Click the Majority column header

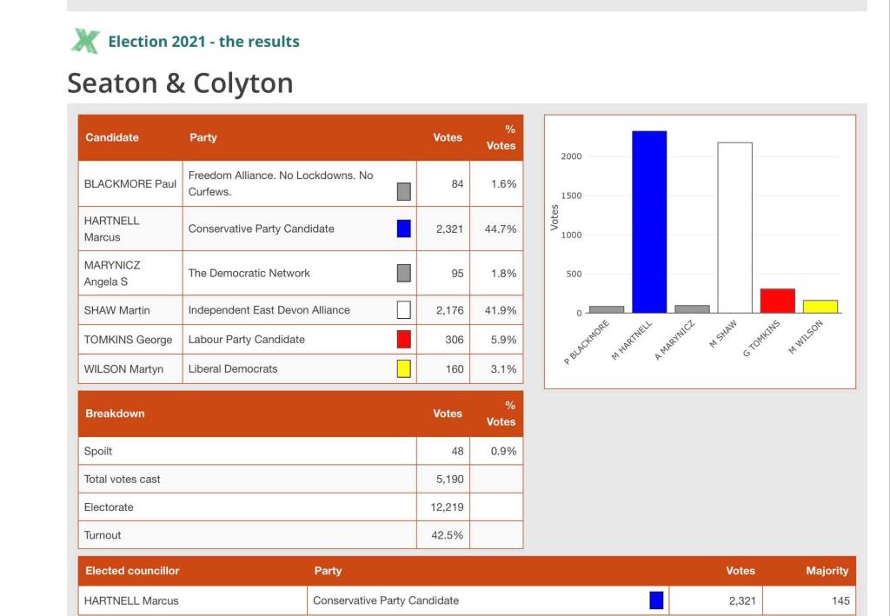pyautogui.click(x=826, y=571)
